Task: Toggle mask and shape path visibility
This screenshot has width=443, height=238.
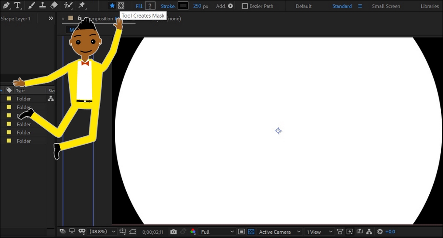Action: click(x=82, y=231)
